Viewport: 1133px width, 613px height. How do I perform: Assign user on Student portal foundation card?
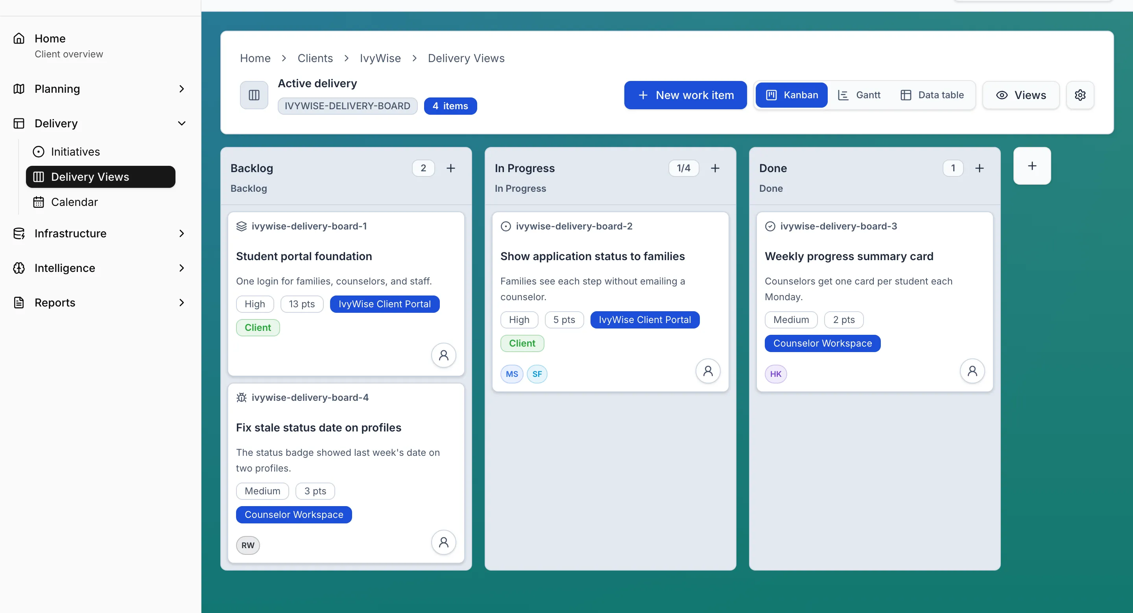[x=444, y=355]
